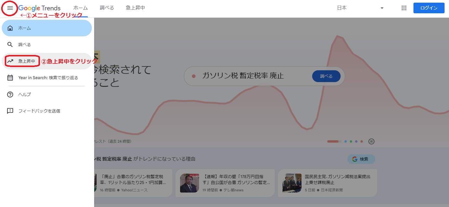Open the Google apps grid
Viewport: 449px width, 207px height.
pos(404,8)
